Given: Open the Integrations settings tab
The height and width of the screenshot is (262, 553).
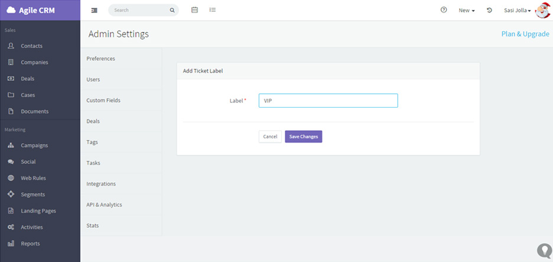Looking at the screenshot, I should pyautogui.click(x=121, y=183).
